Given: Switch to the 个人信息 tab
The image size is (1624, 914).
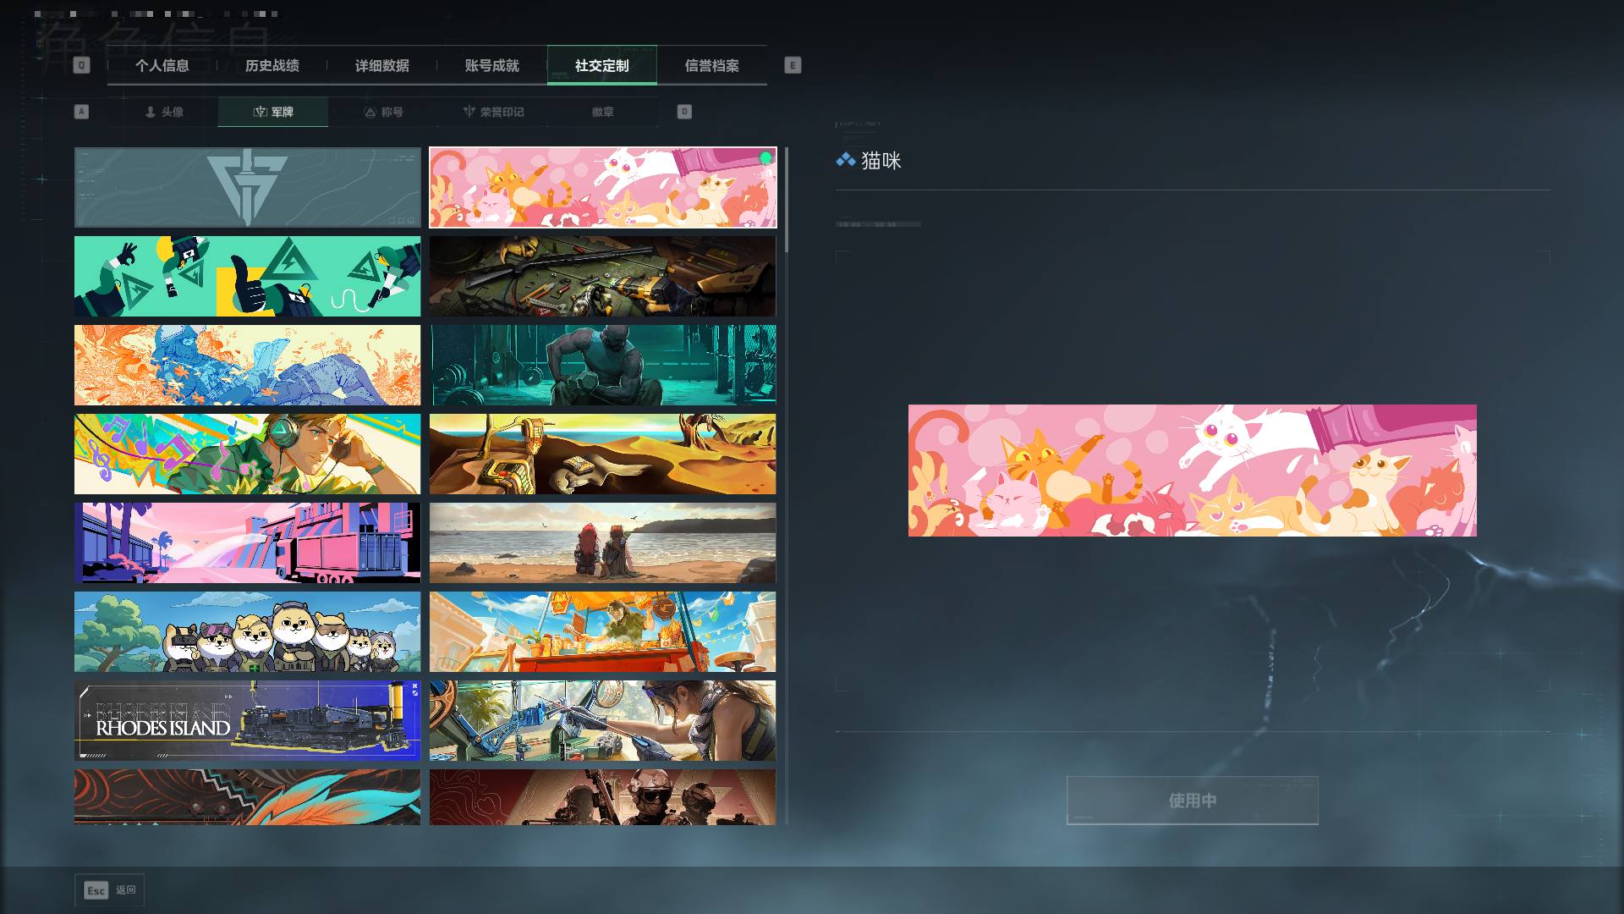Looking at the screenshot, I should (x=162, y=65).
